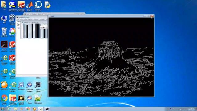Viewport: 197px width, 111px height.
Task: Open Windows Explorer from the taskbar
Action: tap(15, 109)
